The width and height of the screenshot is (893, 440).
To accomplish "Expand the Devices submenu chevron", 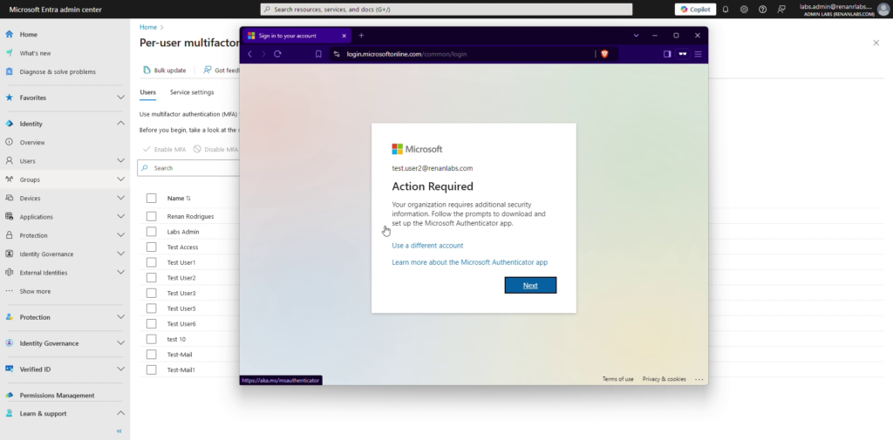I will tap(120, 198).
